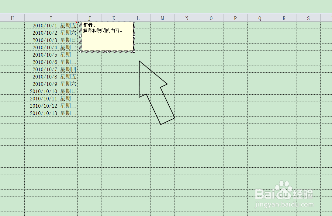Select column J header

click(90, 18)
